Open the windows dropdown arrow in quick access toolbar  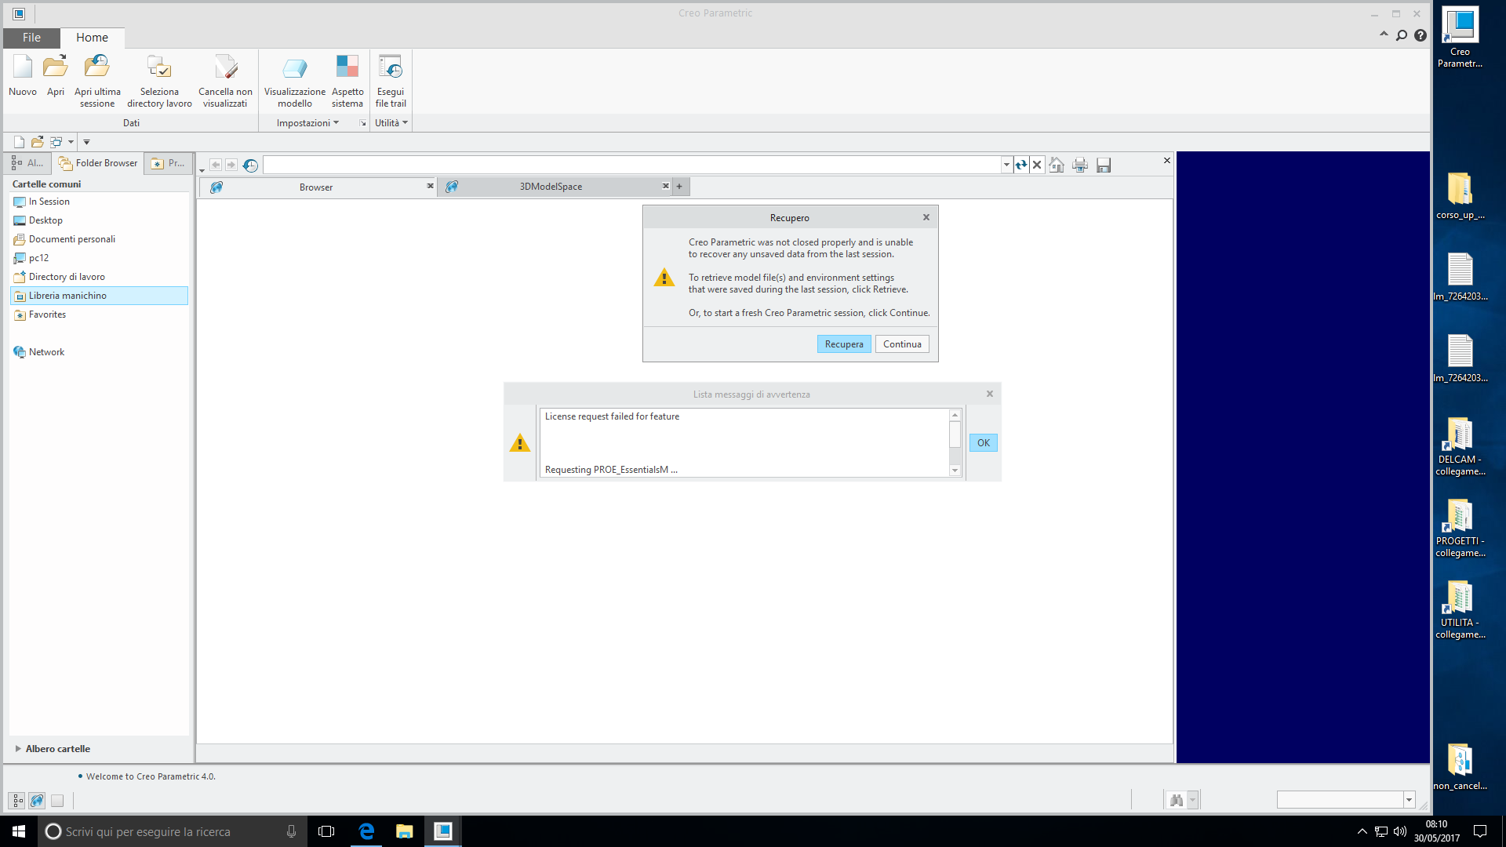pos(71,142)
